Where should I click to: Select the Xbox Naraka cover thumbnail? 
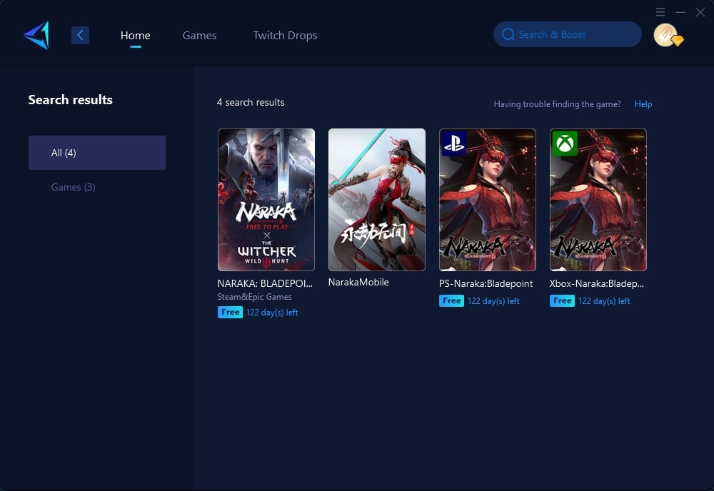598,200
